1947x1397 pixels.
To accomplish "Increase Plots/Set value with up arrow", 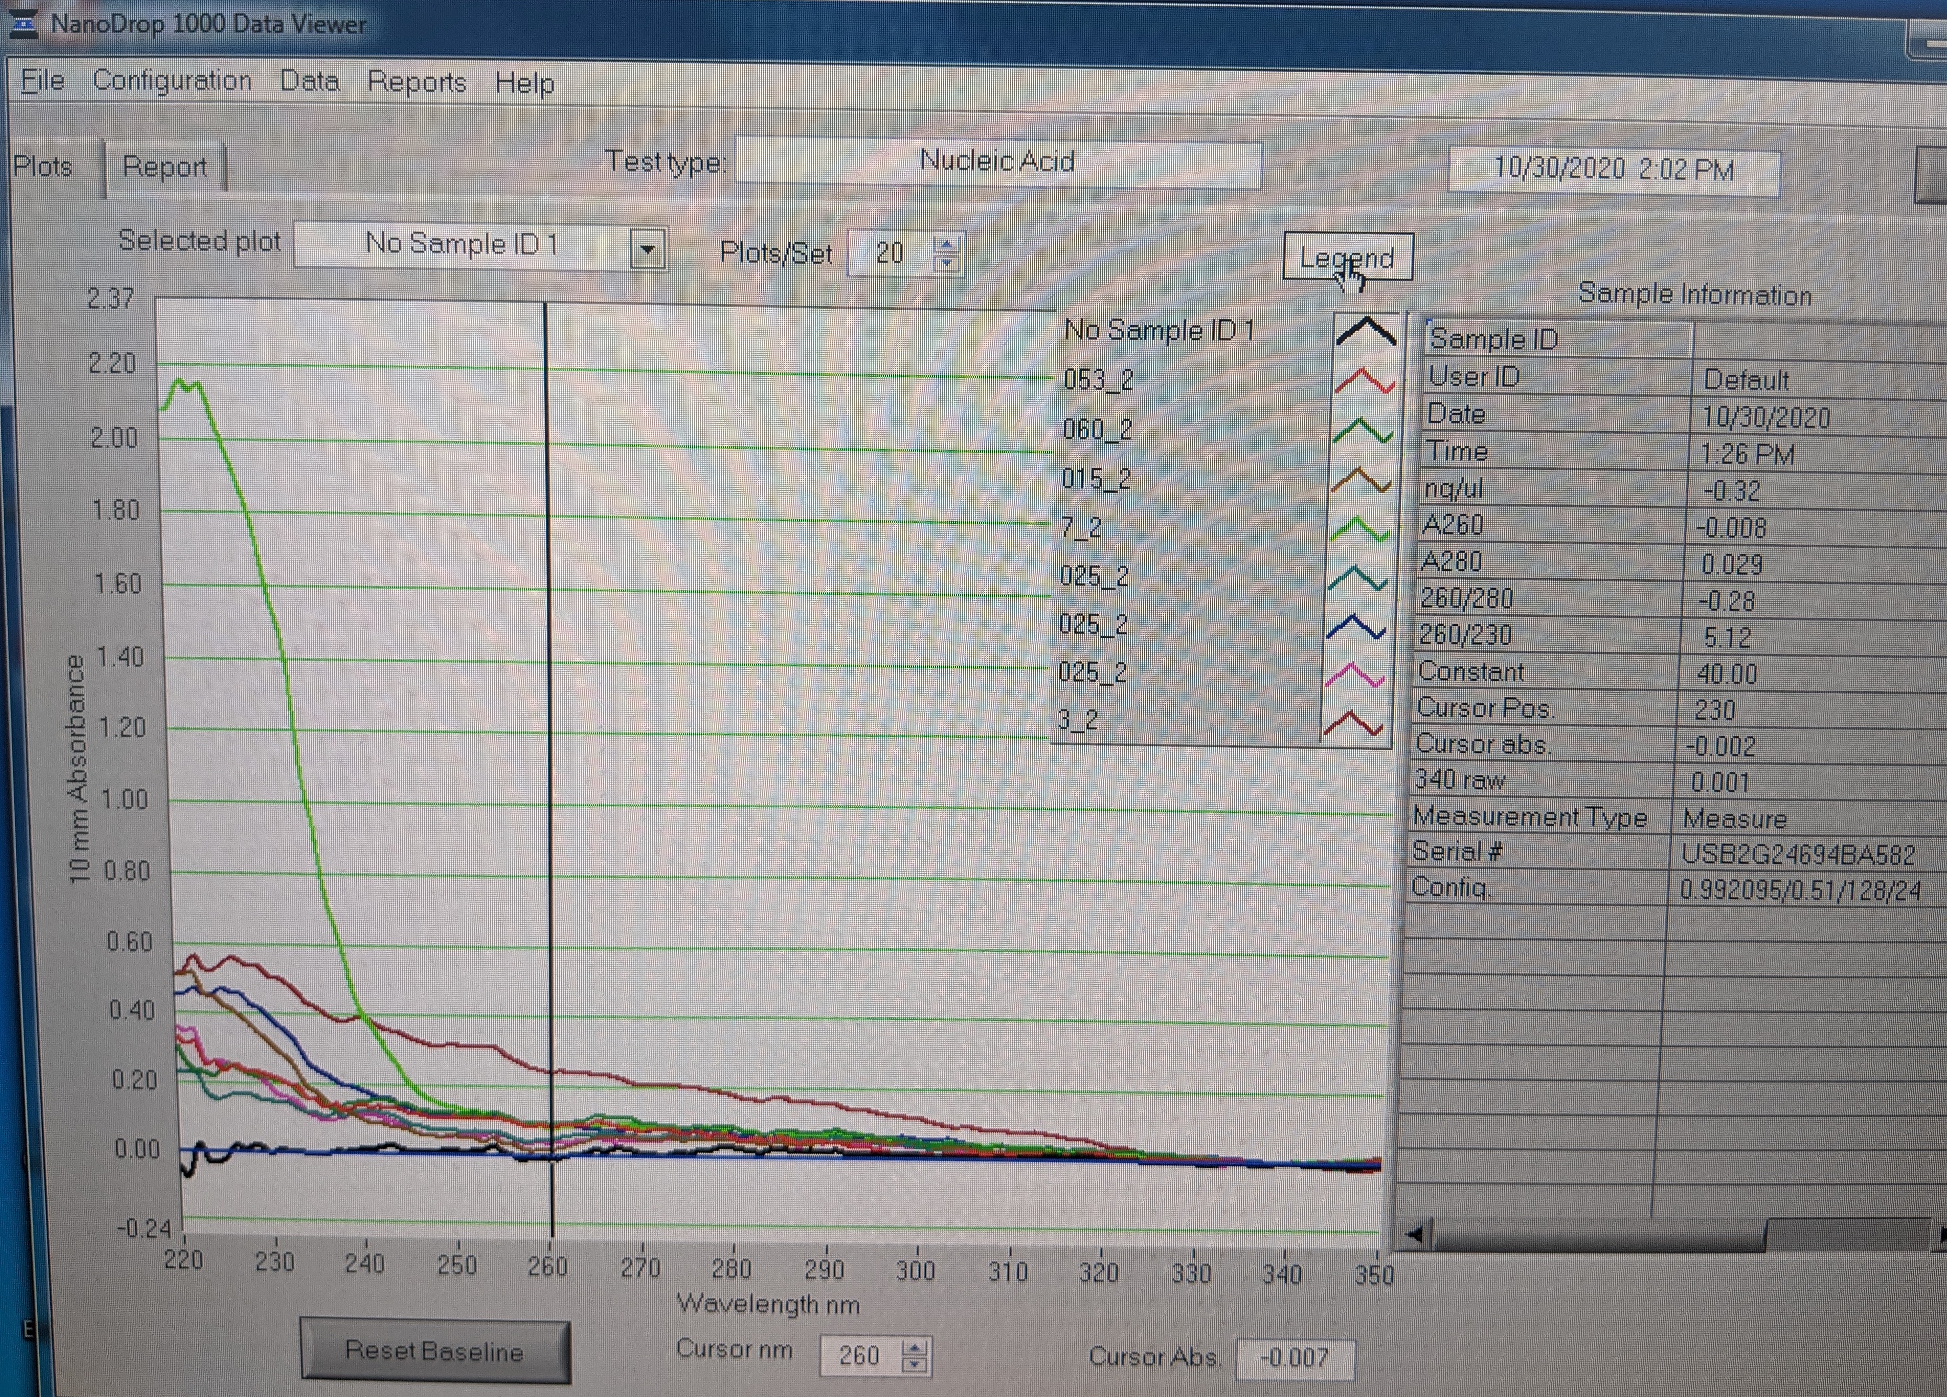I will 946,245.
